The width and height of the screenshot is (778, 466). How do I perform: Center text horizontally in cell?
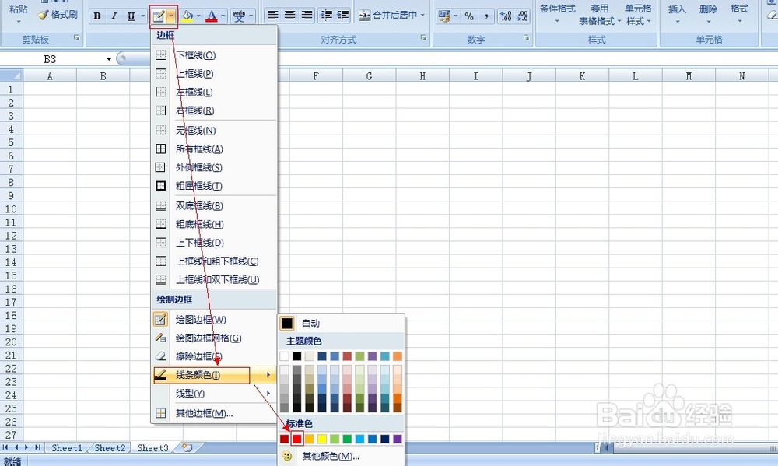(x=289, y=16)
